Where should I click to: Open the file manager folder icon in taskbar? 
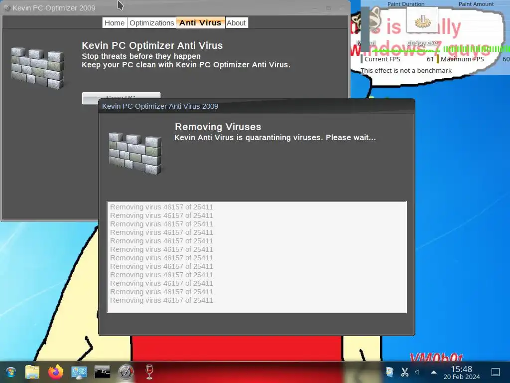(32, 372)
